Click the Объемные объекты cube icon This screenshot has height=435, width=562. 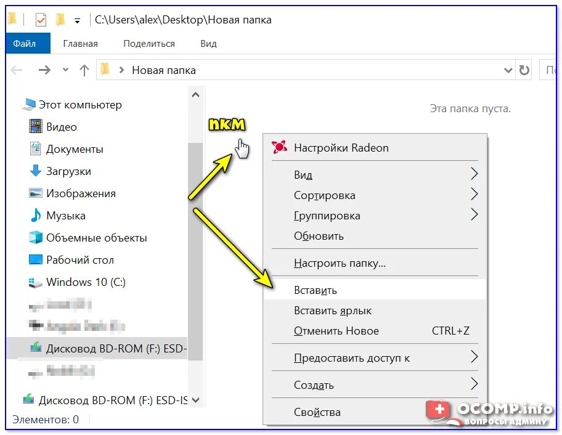[x=36, y=237]
